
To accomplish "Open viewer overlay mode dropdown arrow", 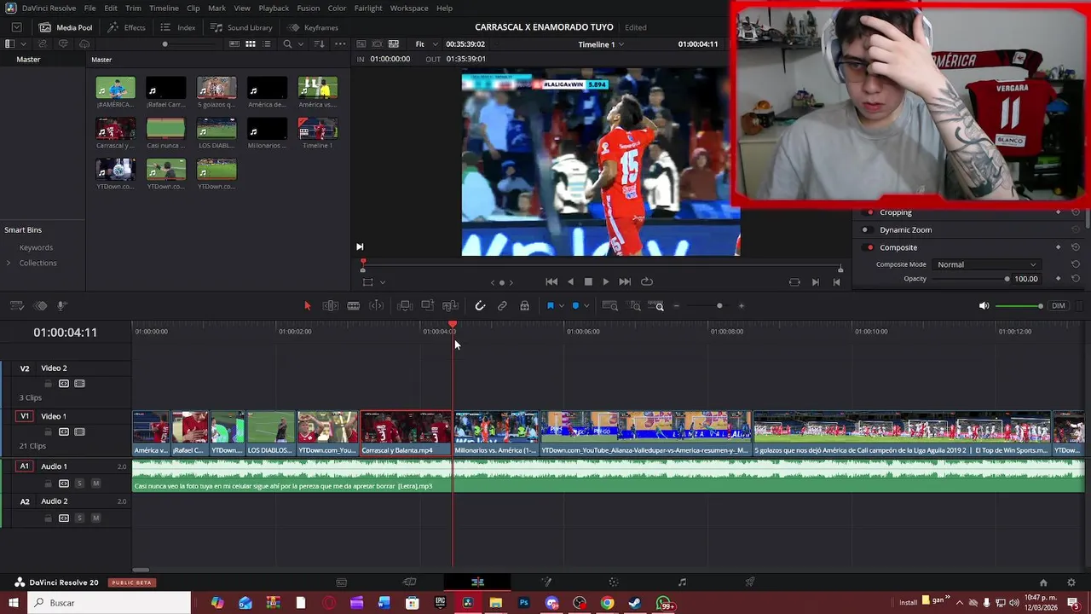I will point(382,282).
